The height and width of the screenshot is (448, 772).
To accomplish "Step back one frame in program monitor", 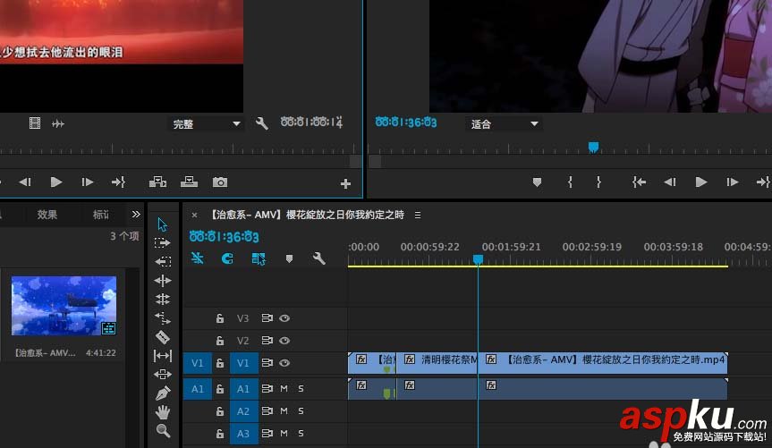I will [670, 182].
